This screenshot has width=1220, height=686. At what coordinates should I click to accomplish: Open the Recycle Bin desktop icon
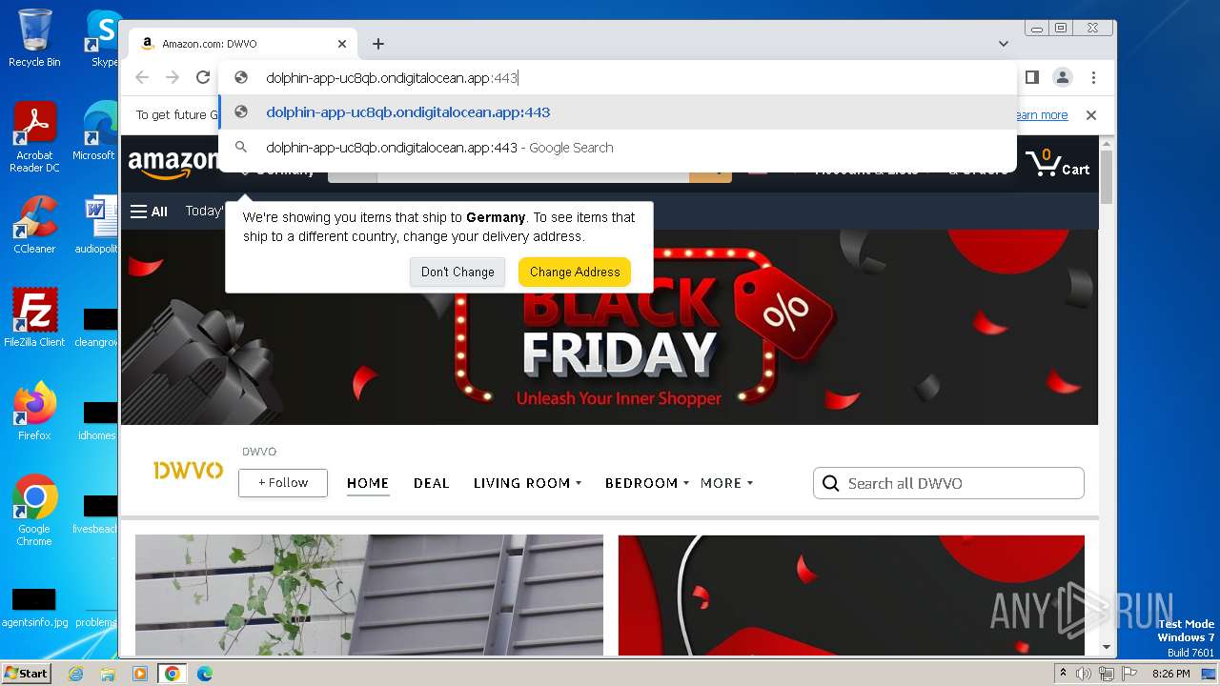coord(34,37)
